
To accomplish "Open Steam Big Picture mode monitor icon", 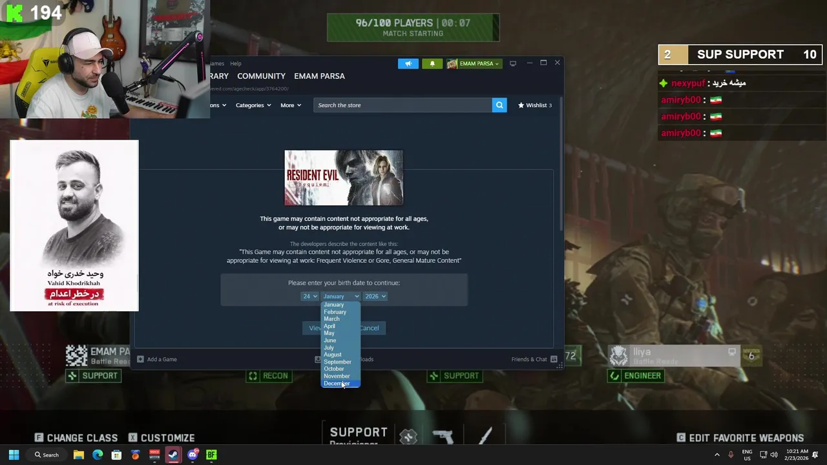I will [x=513, y=63].
